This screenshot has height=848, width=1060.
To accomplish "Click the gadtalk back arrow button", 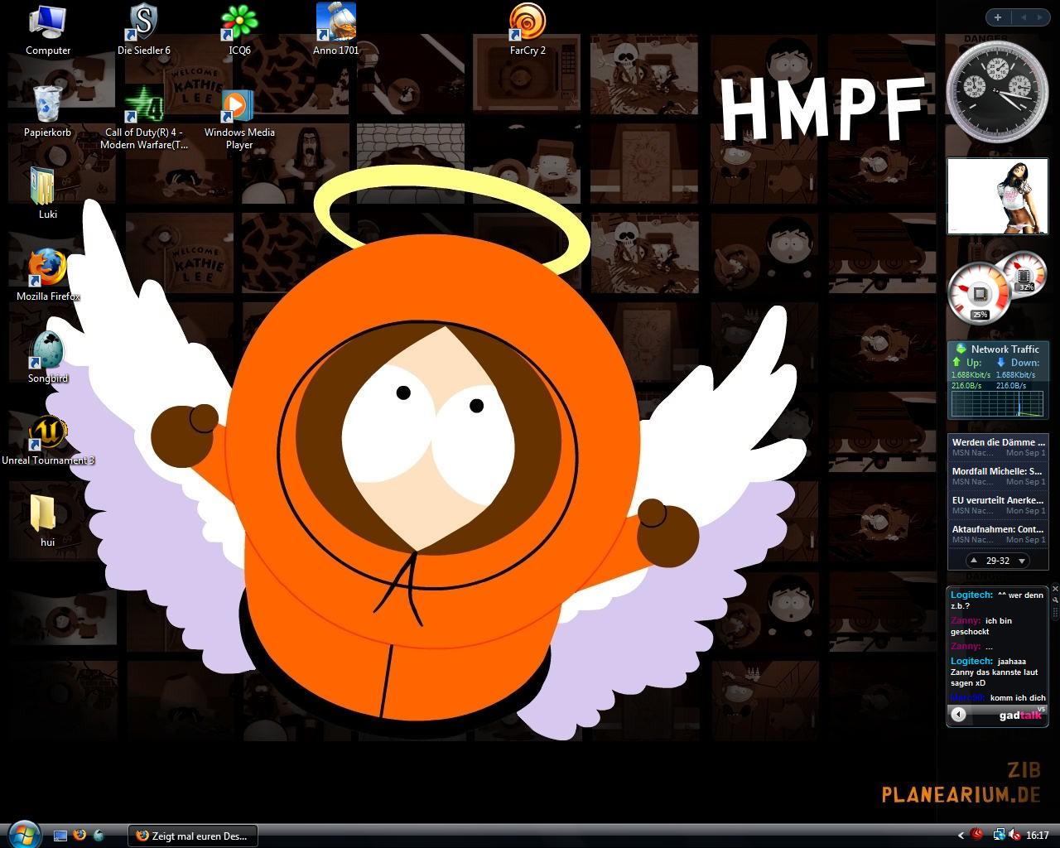I will click(x=959, y=715).
